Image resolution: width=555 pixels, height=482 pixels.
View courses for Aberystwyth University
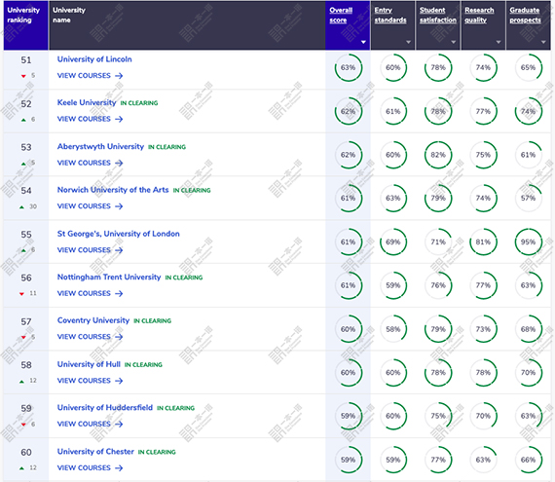tap(90, 164)
